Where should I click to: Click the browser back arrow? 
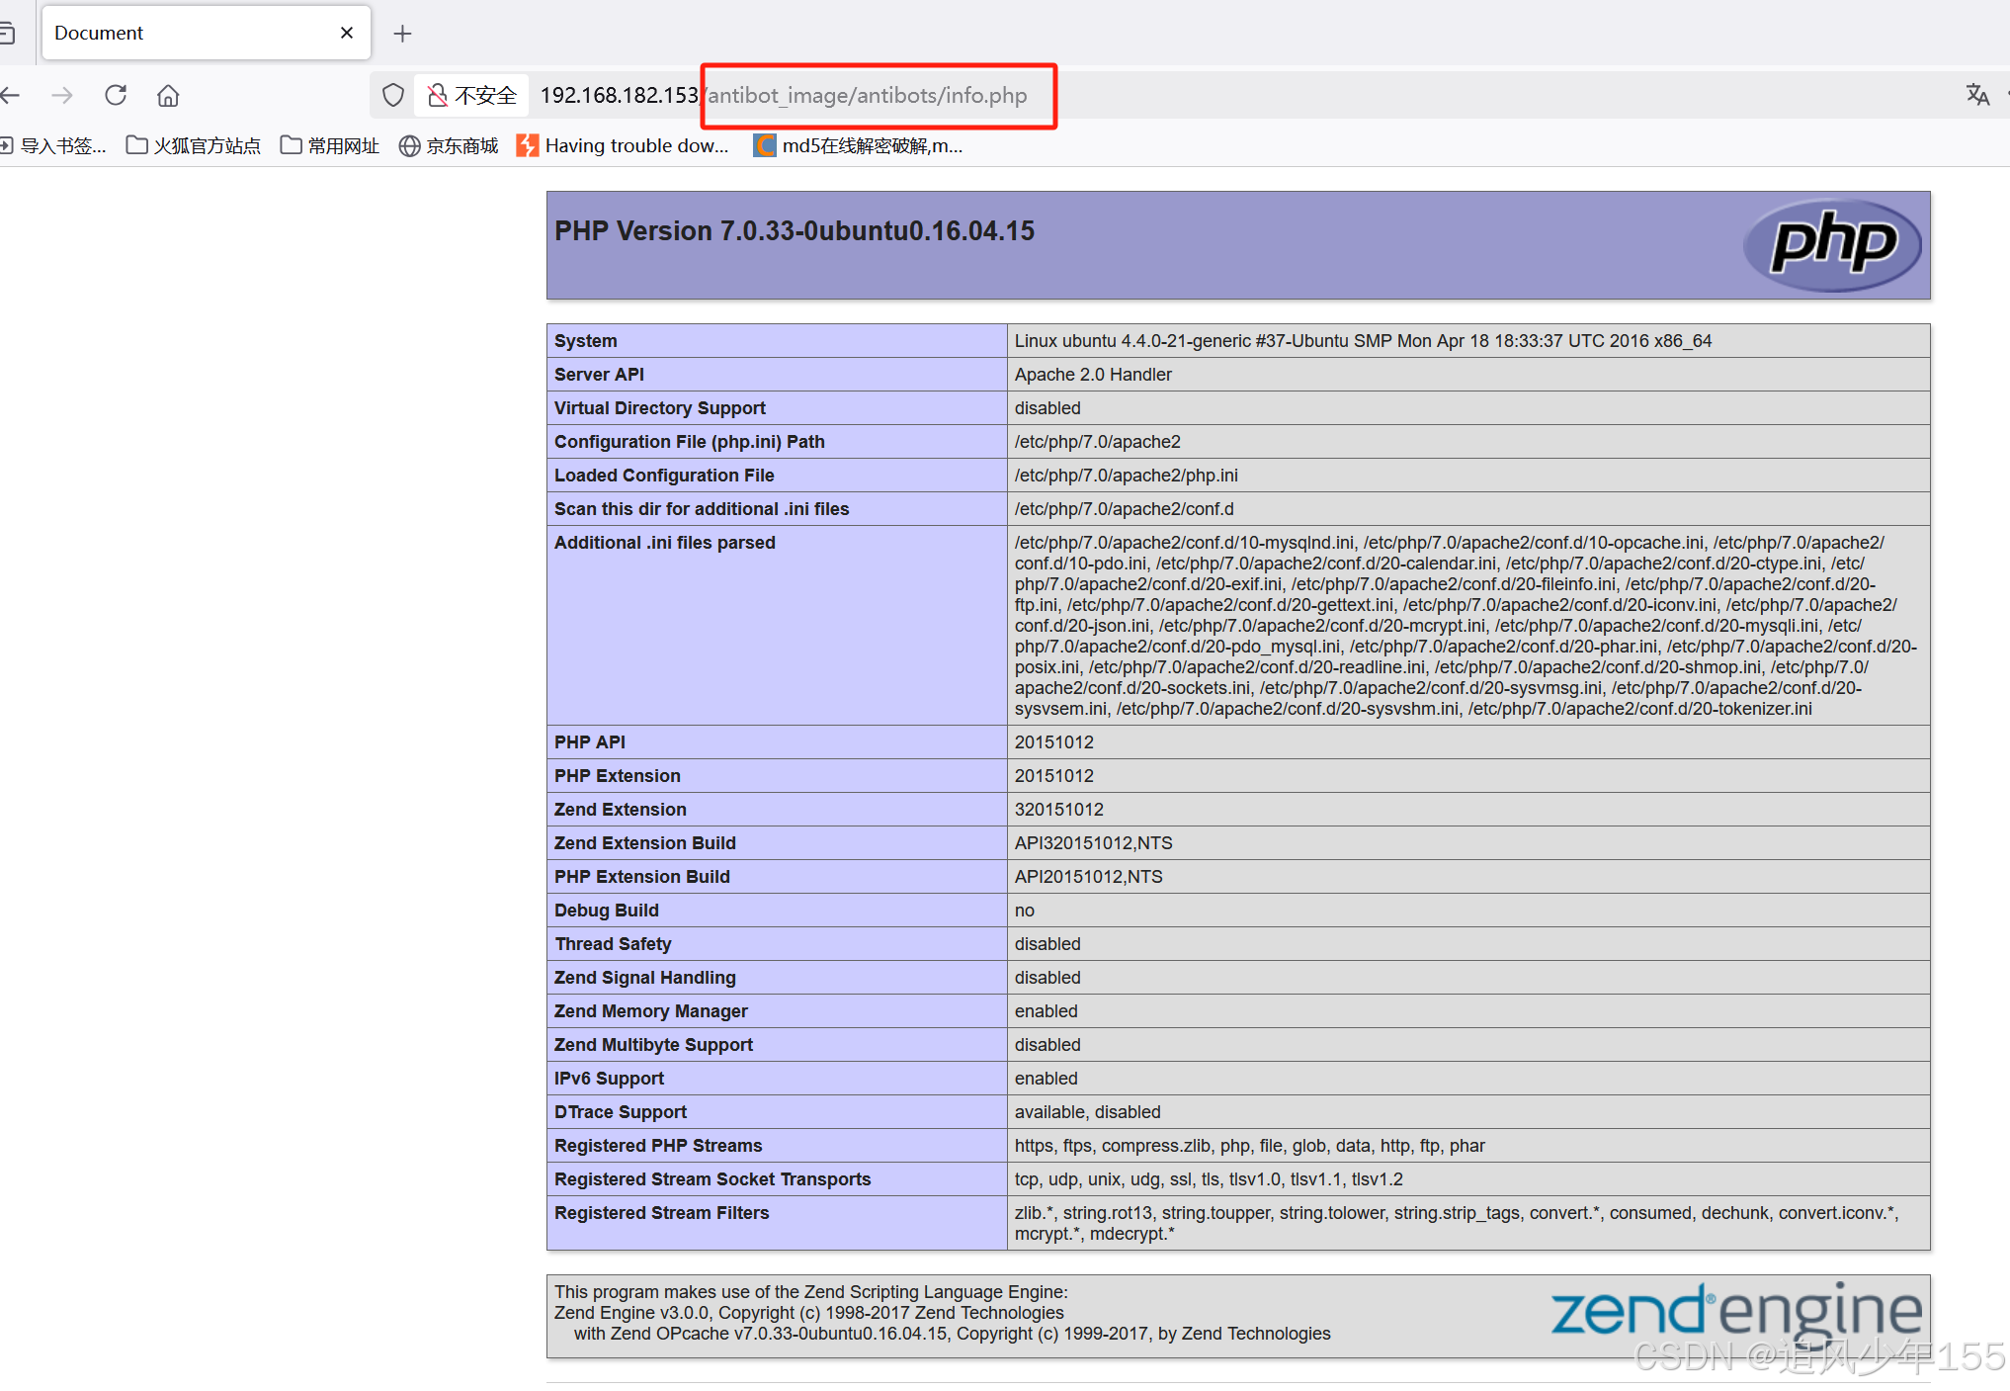coord(11,95)
